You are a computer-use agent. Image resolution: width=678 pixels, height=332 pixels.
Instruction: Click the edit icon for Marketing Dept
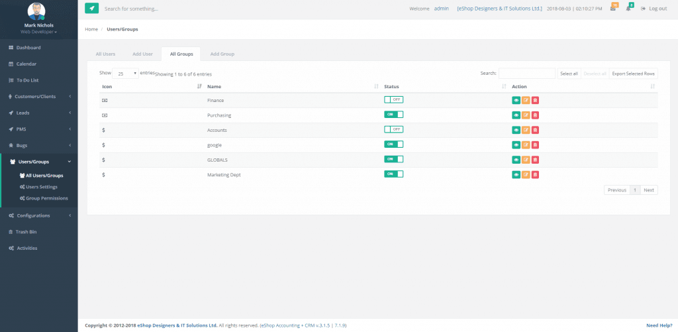pyautogui.click(x=526, y=174)
